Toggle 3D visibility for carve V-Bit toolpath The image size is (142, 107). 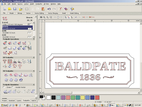(30, 25)
